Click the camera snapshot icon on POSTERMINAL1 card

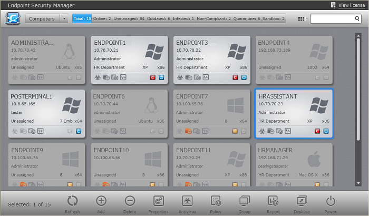pos(32,131)
